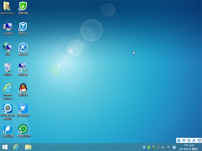202x151 pixels.
Task: Open the Windows Start button
Action: pyautogui.click(x=5, y=147)
